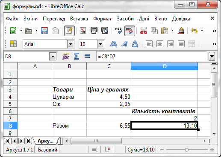Copy the selection icon

[x=154, y=31]
